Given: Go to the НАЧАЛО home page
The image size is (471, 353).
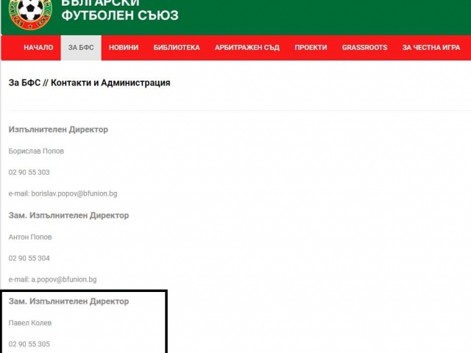Looking at the screenshot, I should click(38, 47).
